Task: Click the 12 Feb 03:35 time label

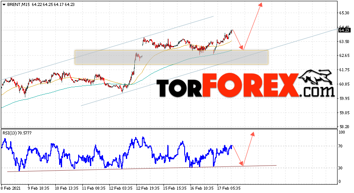Action: 121,188
